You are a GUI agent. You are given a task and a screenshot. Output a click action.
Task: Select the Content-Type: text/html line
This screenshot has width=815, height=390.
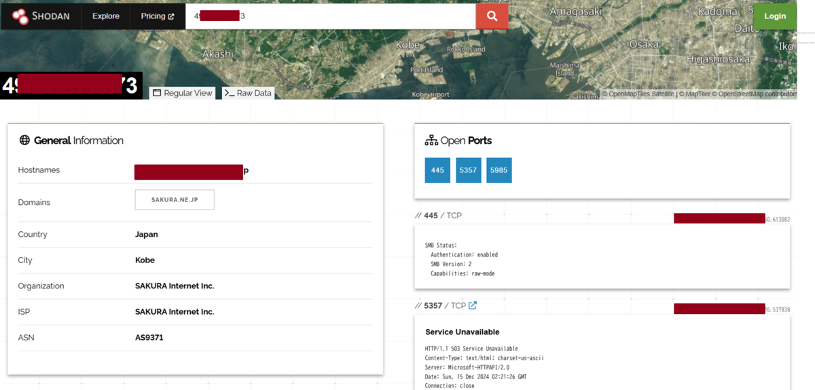pyautogui.click(x=484, y=357)
